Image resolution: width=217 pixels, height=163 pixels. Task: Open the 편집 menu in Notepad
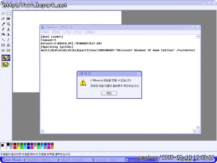pos(56,32)
